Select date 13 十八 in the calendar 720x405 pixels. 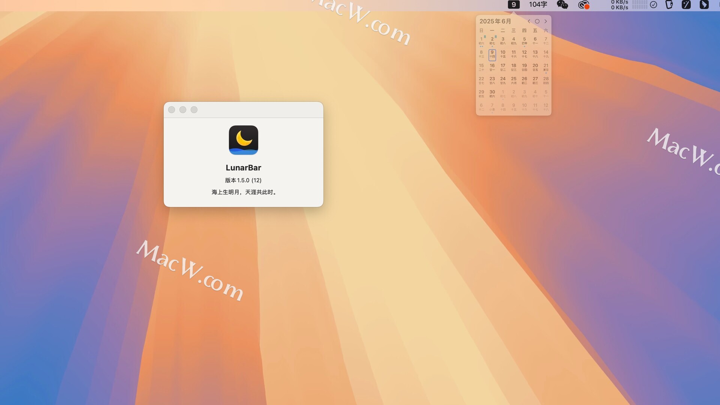point(535,54)
